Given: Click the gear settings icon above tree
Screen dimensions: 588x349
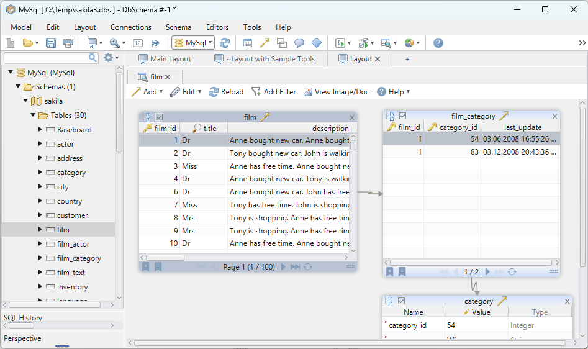Looking at the screenshot, I should point(109,58).
